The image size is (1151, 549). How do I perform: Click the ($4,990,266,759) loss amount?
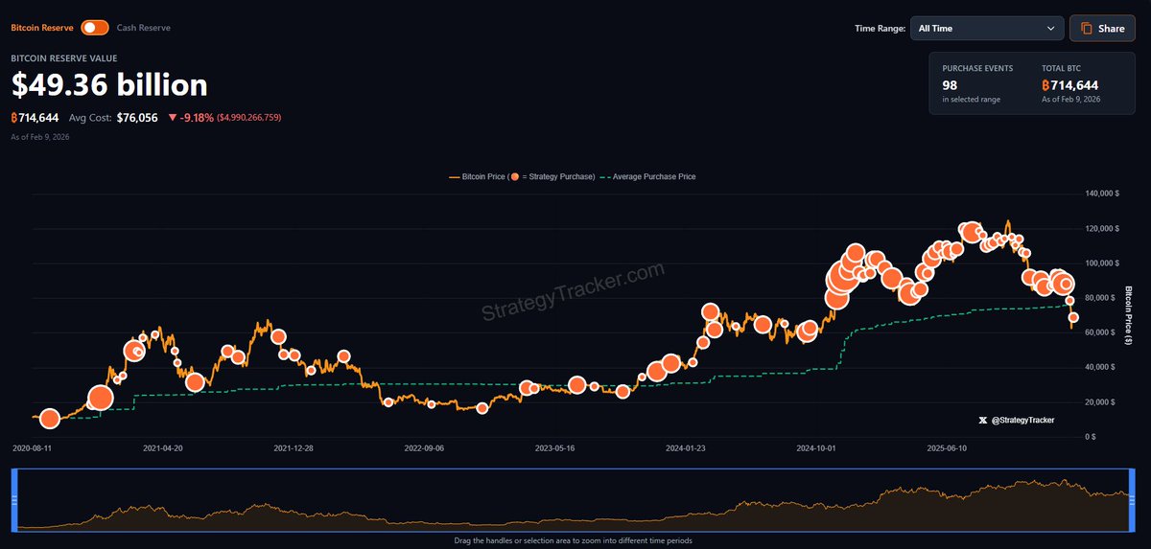click(x=249, y=118)
